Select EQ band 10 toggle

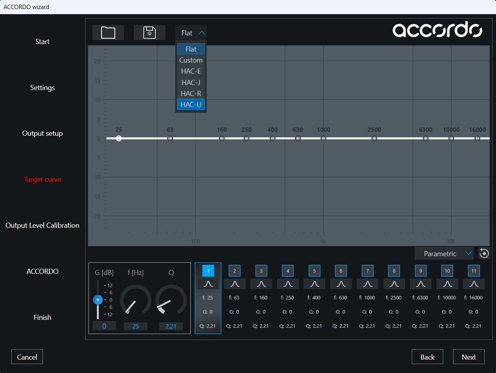tap(447, 271)
